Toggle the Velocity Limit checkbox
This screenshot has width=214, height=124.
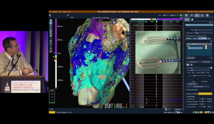click(187, 99)
